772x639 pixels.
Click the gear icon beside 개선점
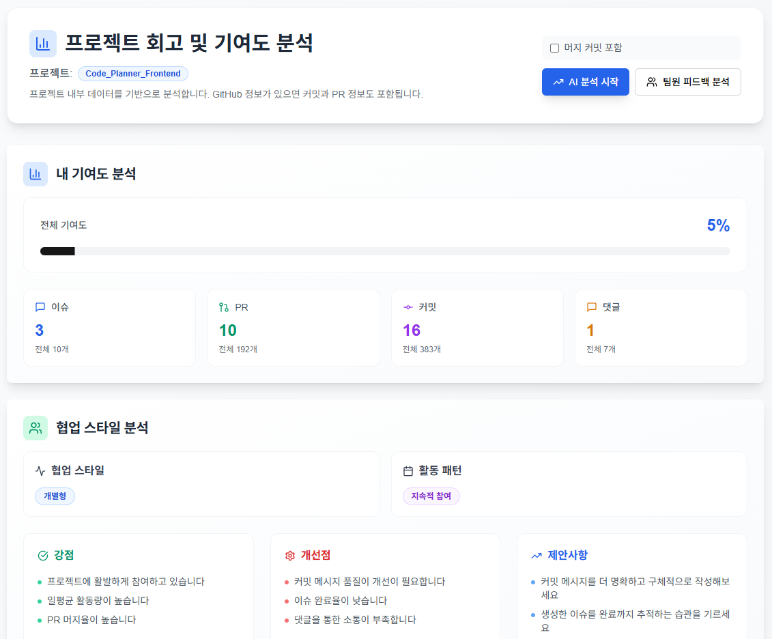(290, 556)
